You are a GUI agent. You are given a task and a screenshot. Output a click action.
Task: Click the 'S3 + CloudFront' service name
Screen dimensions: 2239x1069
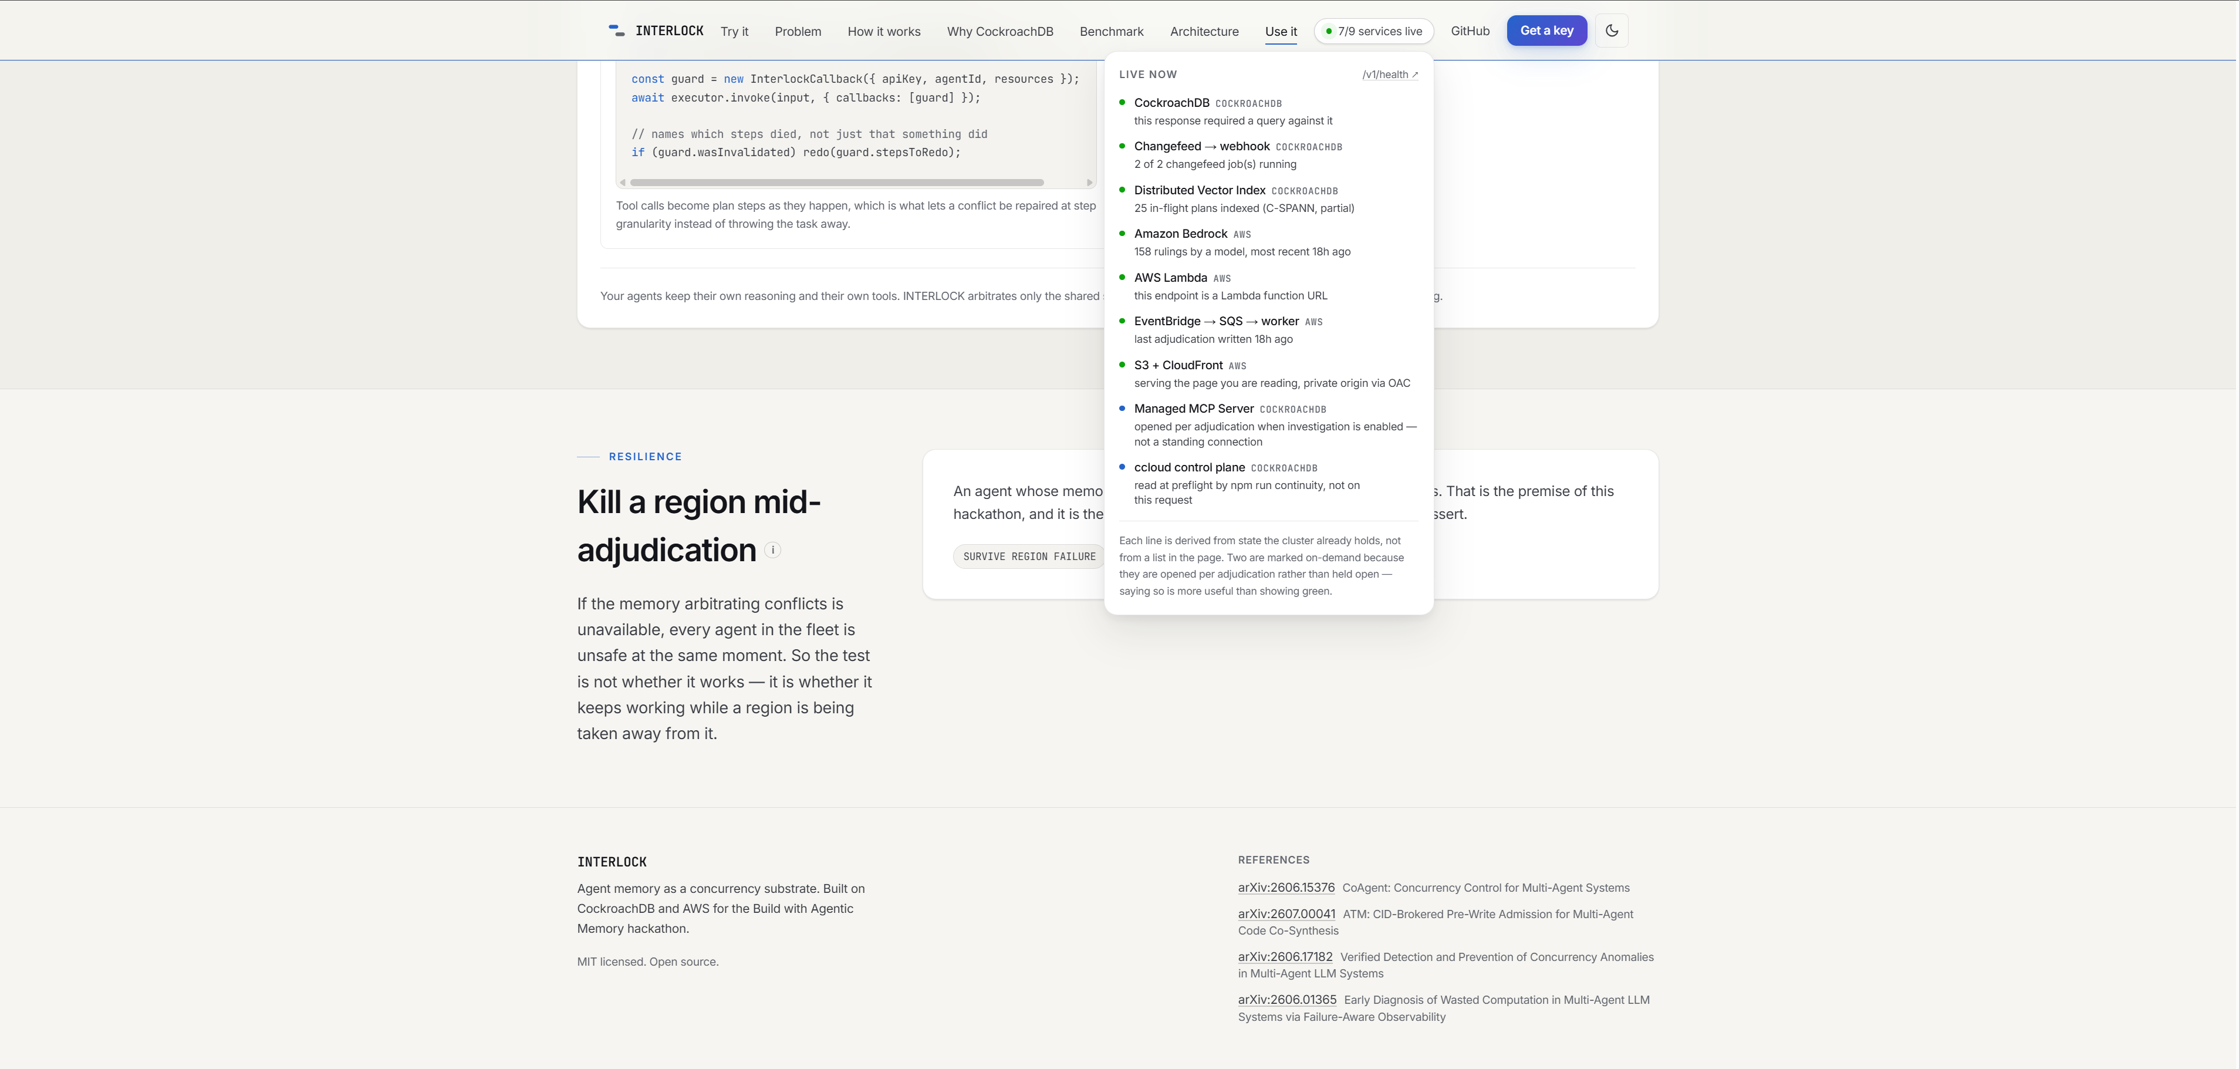tap(1178, 365)
